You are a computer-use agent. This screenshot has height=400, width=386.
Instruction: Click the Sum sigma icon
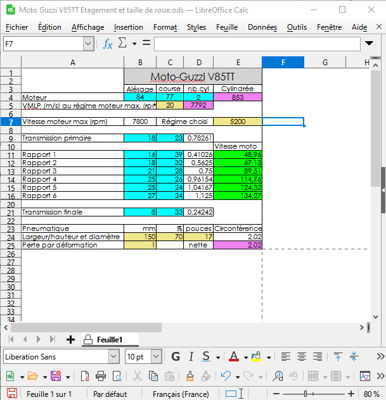[x=122, y=43]
